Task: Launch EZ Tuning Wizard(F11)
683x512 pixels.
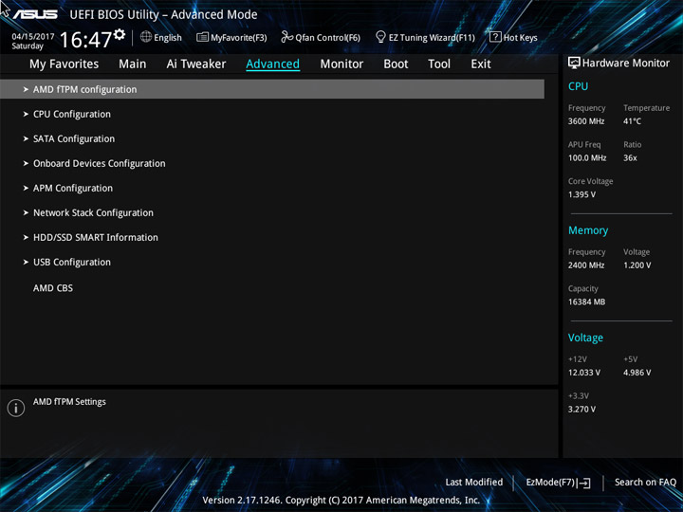Action: click(426, 37)
